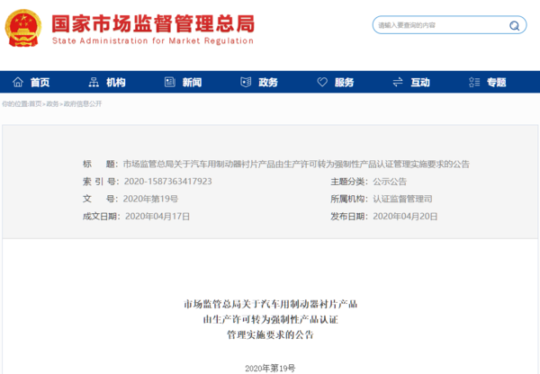Go to the 新闻 navigation section
Screen dimensions: 540x374
coord(192,82)
